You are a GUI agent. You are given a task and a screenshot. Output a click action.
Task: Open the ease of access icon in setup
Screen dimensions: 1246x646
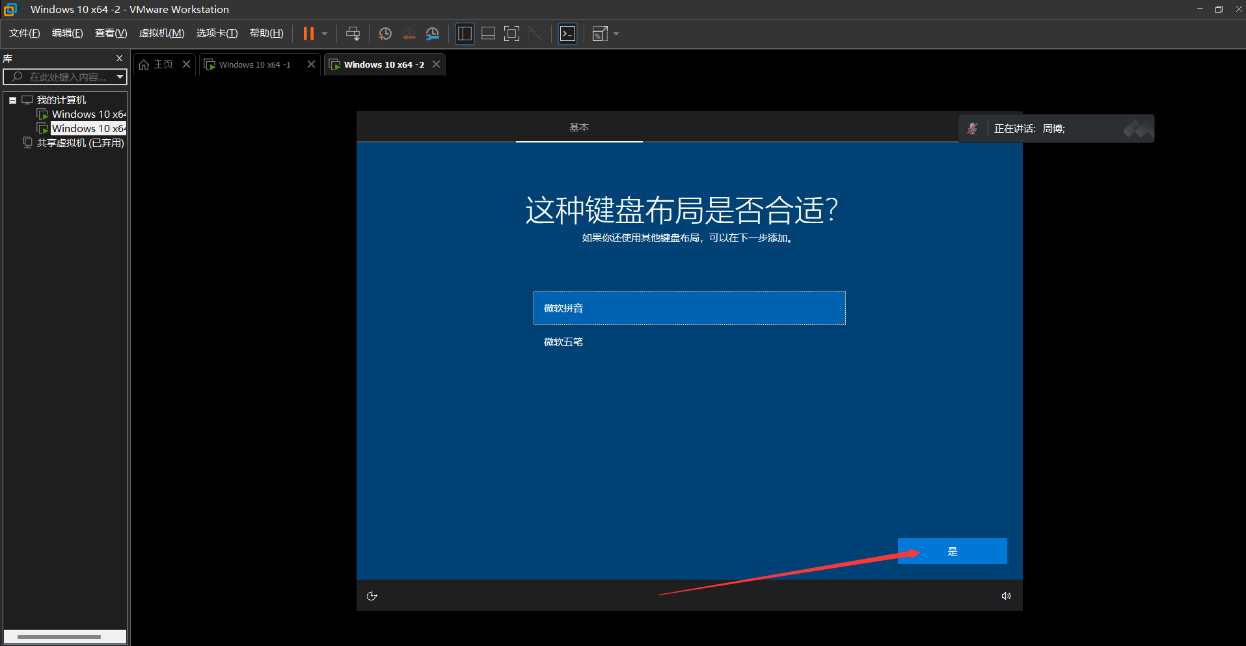[372, 596]
